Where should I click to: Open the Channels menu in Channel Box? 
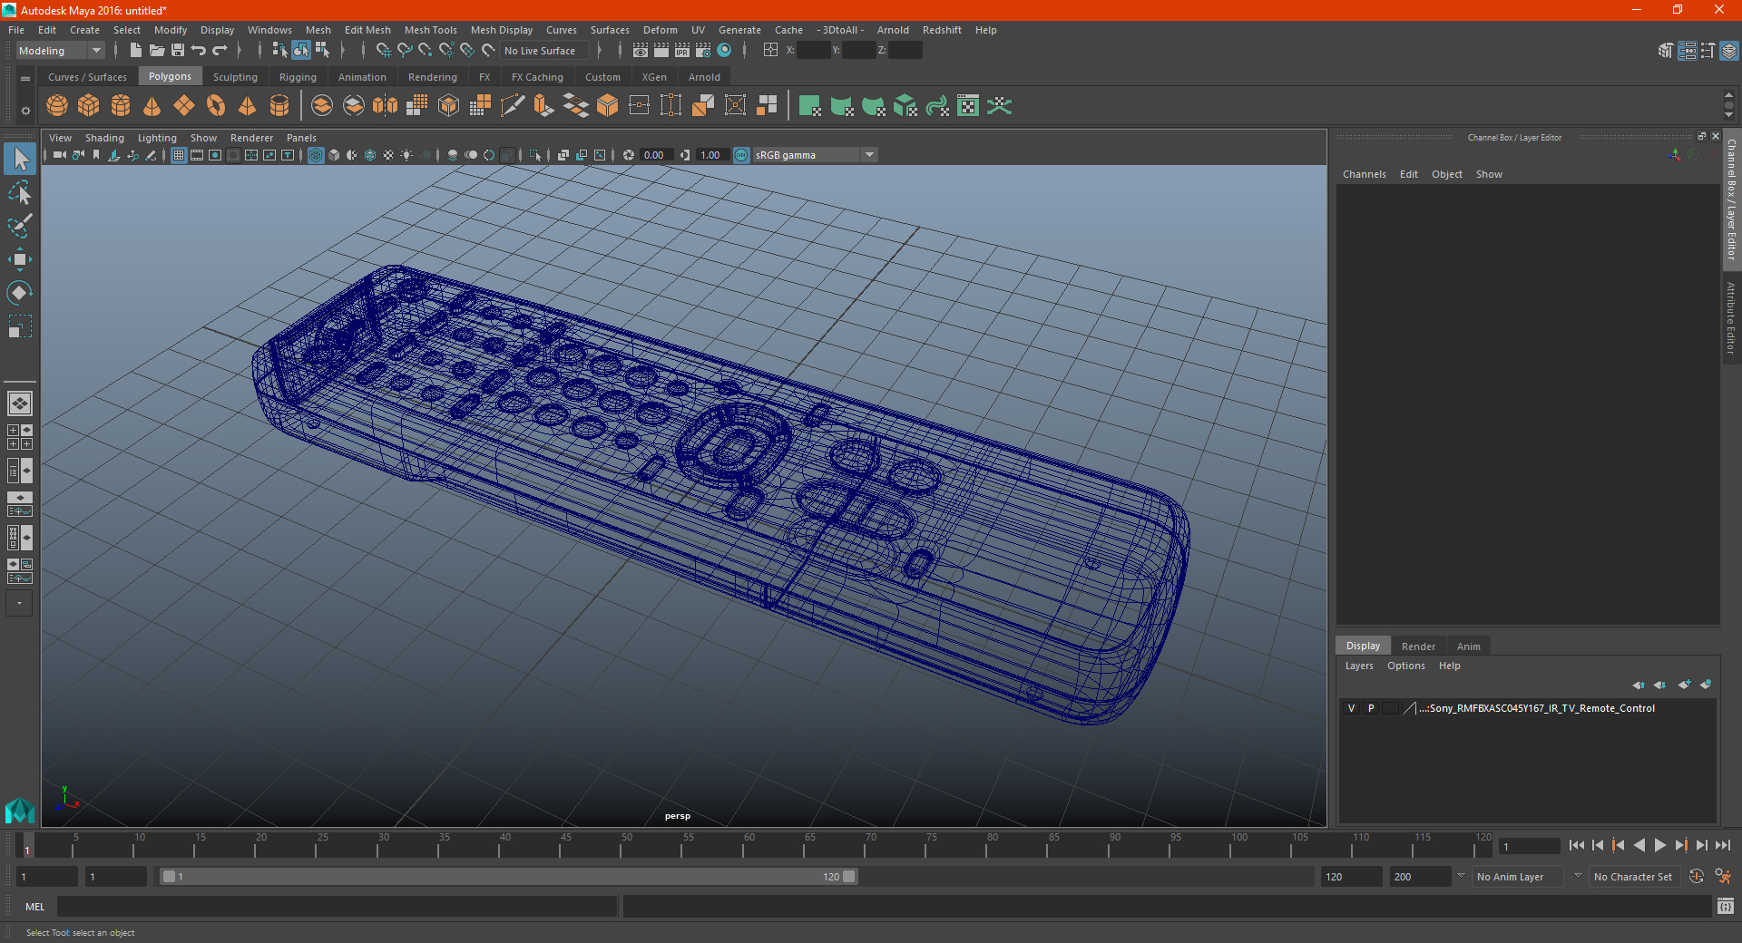point(1365,174)
